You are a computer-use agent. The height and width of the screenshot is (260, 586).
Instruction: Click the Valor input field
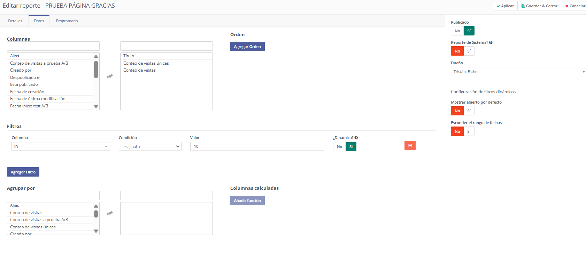click(257, 146)
